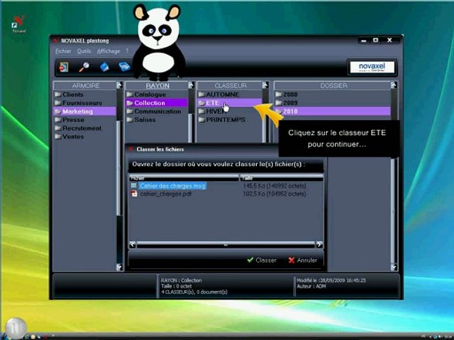The height and width of the screenshot is (340, 454).
Task: Select the Marketing armoire
Action: click(85, 111)
